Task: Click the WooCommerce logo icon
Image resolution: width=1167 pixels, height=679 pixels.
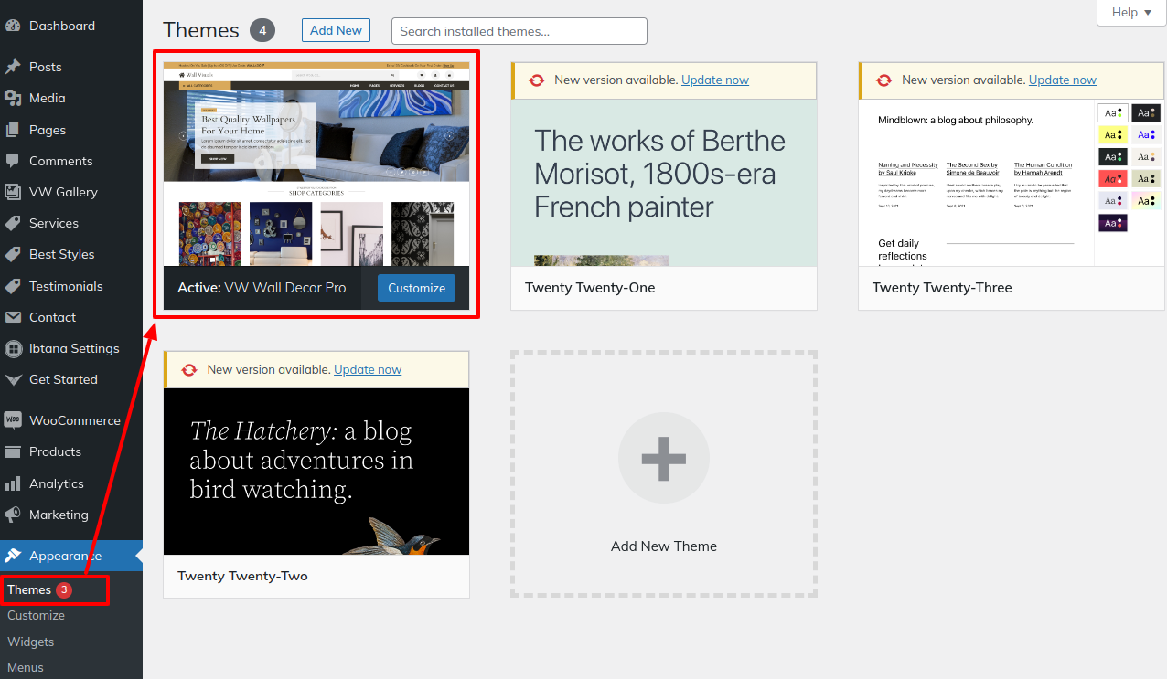Action: pyautogui.click(x=13, y=420)
